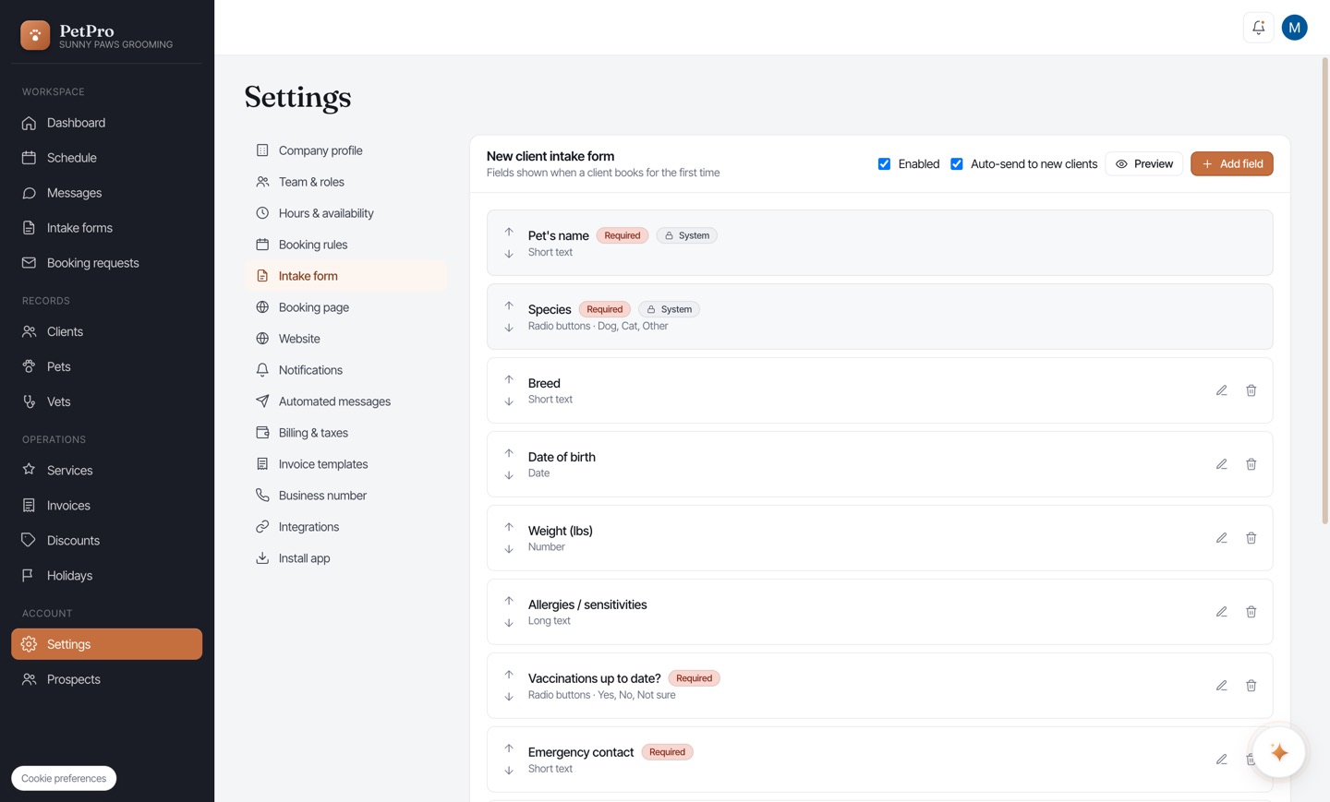Move Species field down
The height and width of the screenshot is (802, 1330).
509,328
